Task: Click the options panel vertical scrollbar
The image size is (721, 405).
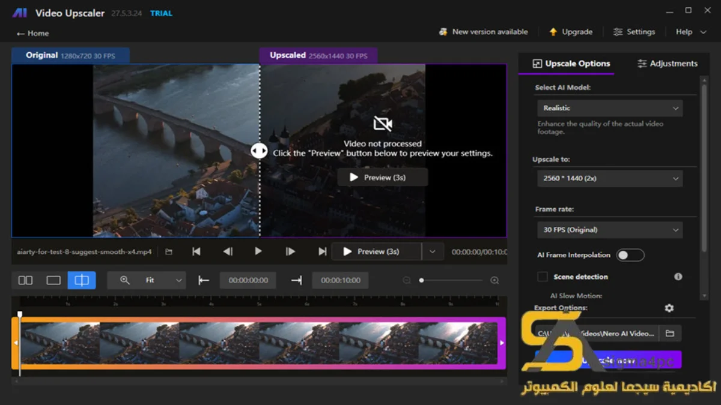Action: [x=704, y=168]
